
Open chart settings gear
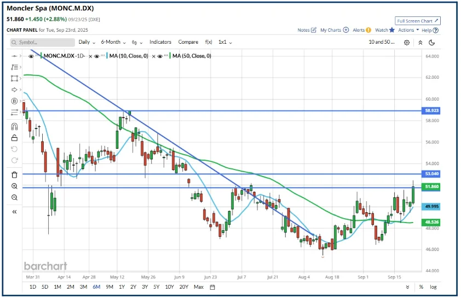coord(407,43)
